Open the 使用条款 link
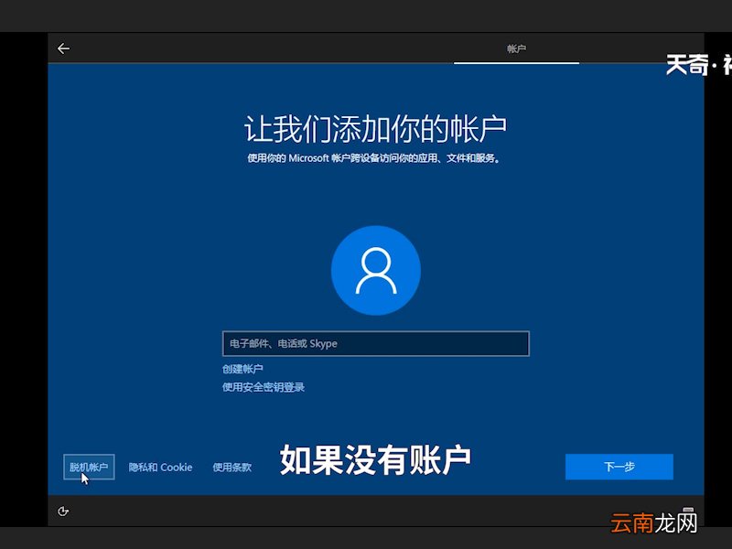732x549 pixels. [232, 467]
